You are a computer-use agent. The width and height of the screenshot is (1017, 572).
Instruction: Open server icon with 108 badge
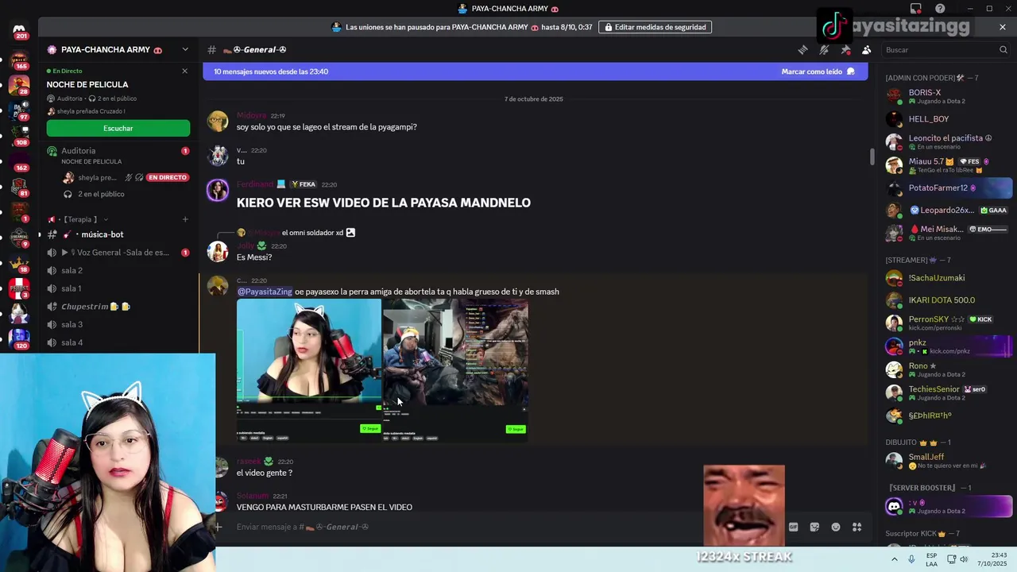click(x=19, y=135)
